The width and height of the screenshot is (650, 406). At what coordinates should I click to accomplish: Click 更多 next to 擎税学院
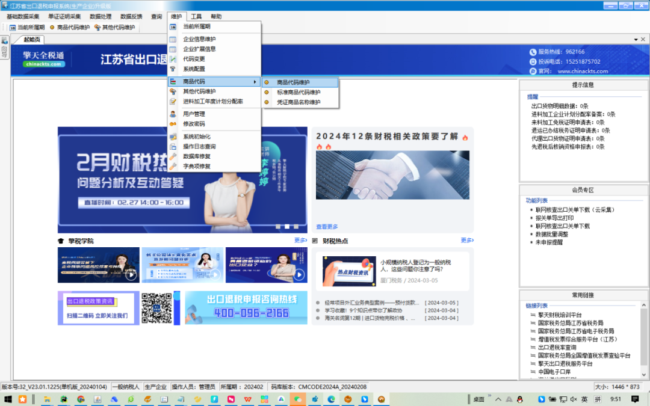coord(300,240)
